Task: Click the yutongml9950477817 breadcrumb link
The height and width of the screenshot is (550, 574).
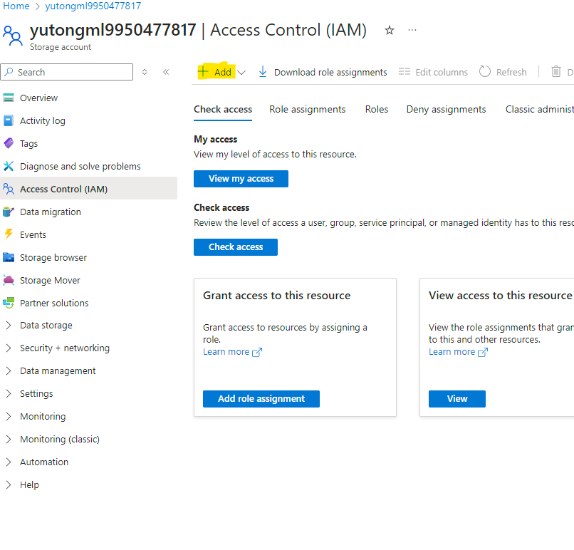Action: point(93,6)
